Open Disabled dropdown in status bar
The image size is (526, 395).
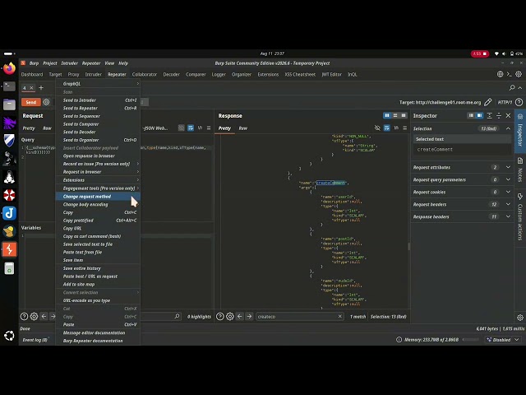point(503,340)
